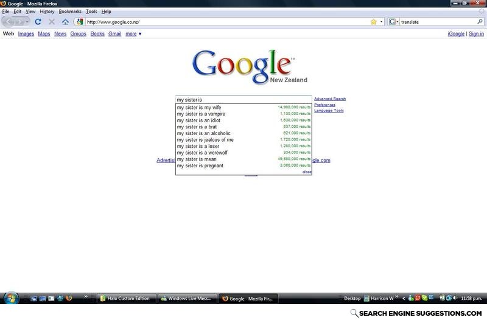Open the iGoogle link
Viewport: 487px width, 320px height.
click(x=456, y=33)
